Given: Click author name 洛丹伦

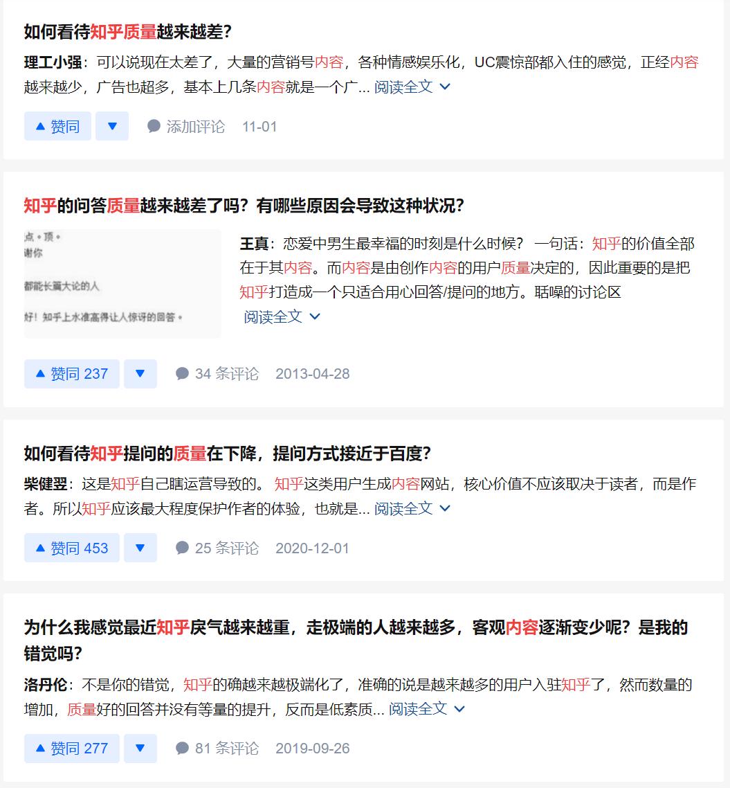Looking at the screenshot, I should click(x=46, y=684).
